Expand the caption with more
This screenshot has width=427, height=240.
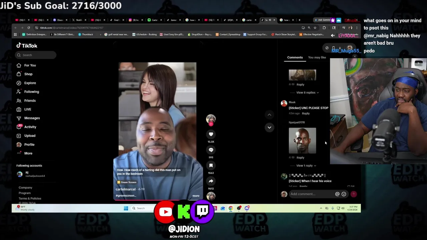[196, 196]
